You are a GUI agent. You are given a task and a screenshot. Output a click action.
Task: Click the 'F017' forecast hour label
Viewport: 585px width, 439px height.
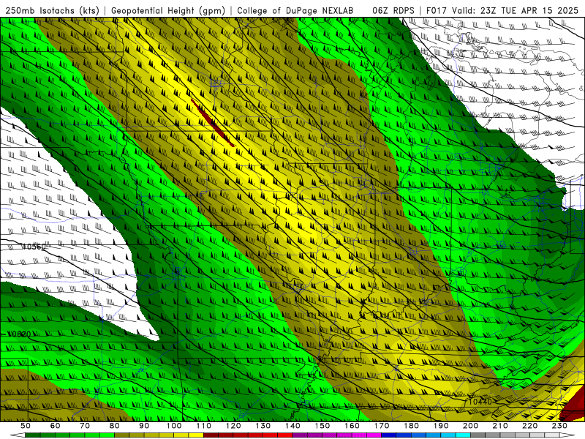[x=437, y=11]
